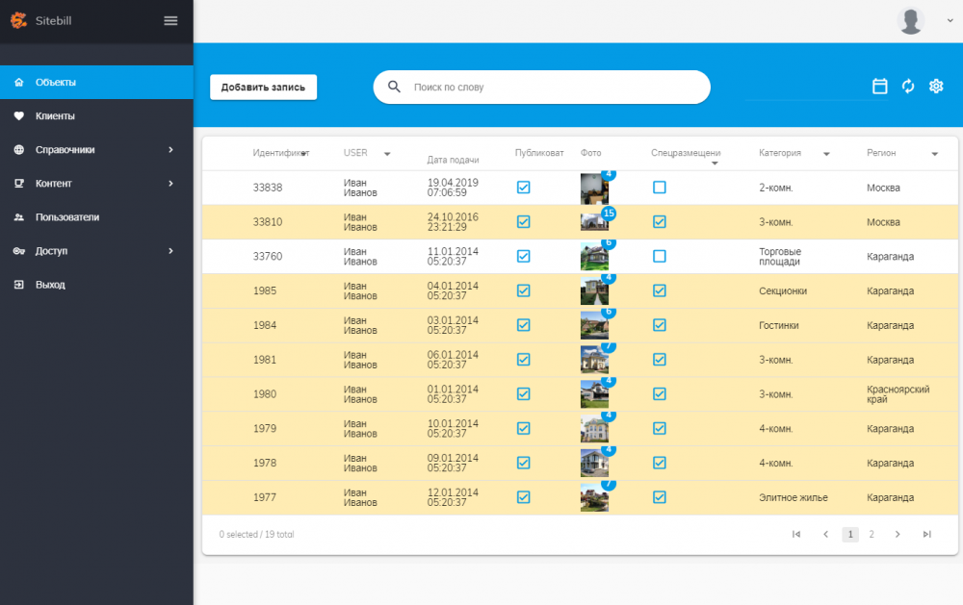Open the user avatar profile

point(911,21)
